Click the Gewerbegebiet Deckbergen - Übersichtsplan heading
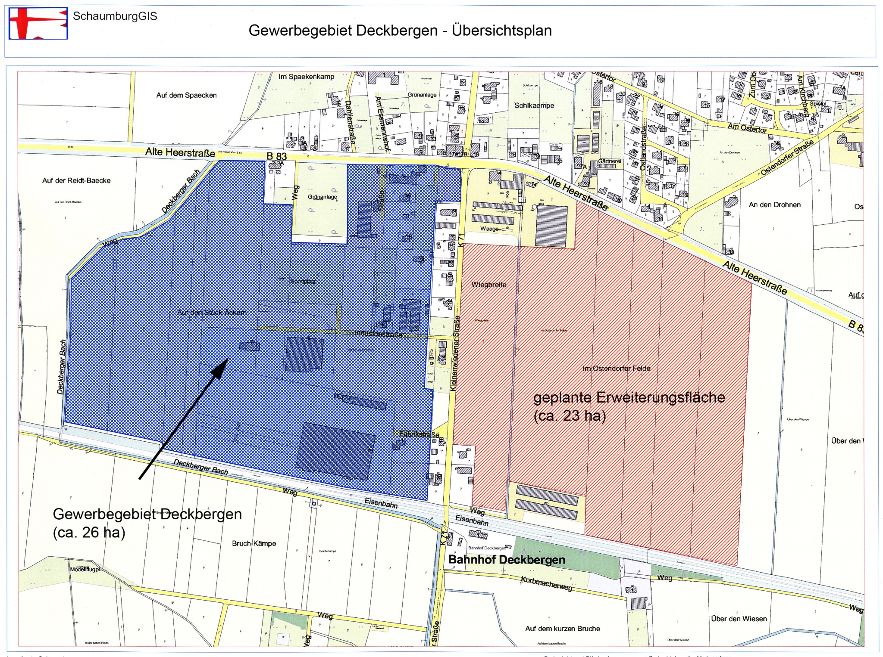The height and width of the screenshot is (657, 883). click(400, 31)
